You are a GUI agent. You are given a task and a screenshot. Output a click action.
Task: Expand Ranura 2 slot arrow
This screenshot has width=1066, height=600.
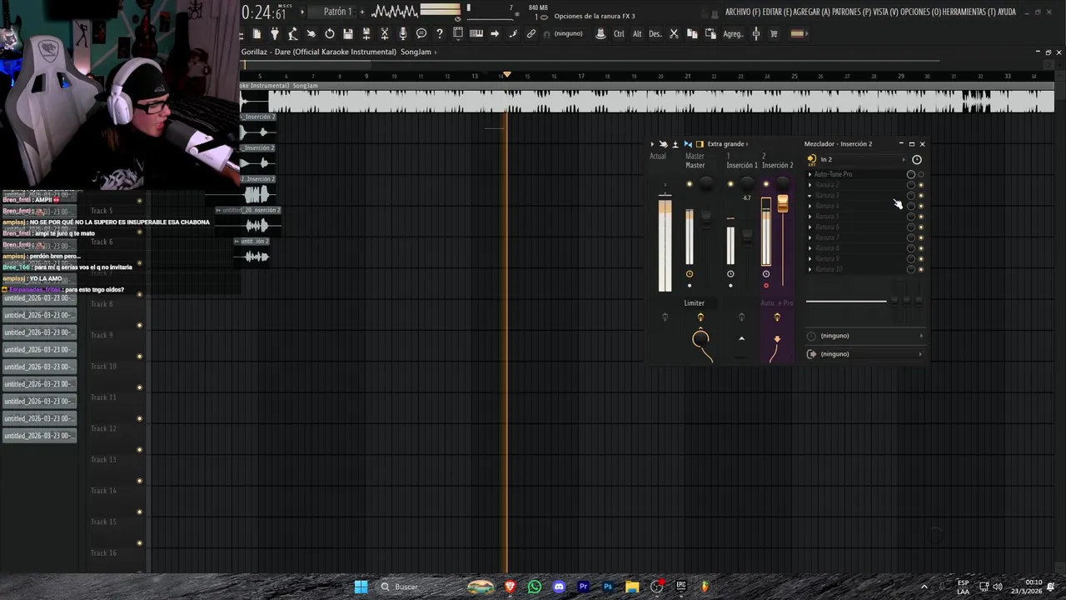[809, 185]
